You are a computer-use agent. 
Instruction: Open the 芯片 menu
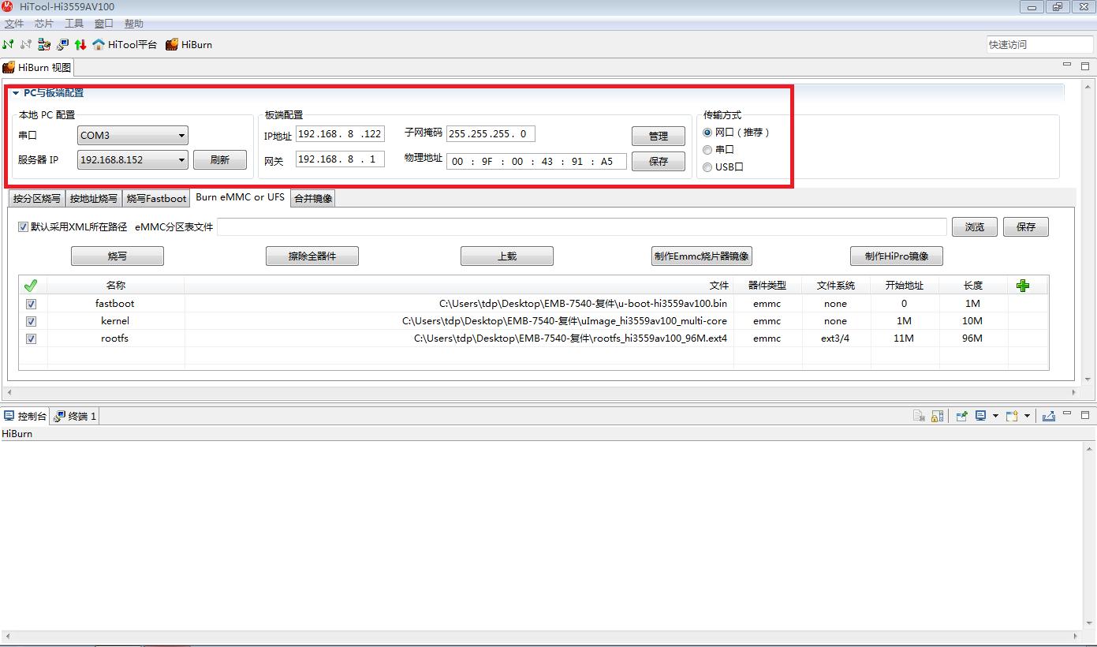tap(43, 24)
